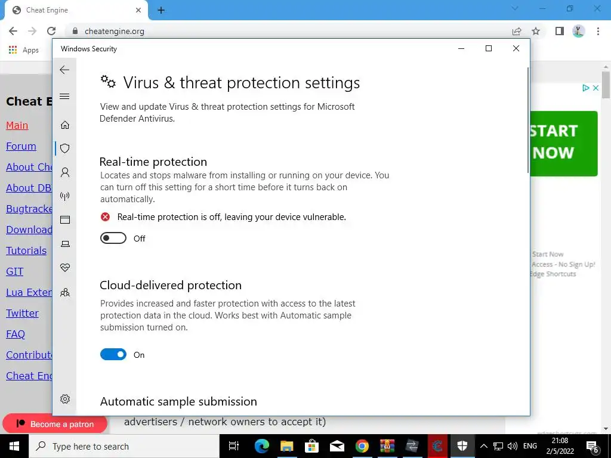Open Device performance & health heart icon
Screen dimensions: 611x458
[x=65, y=268]
